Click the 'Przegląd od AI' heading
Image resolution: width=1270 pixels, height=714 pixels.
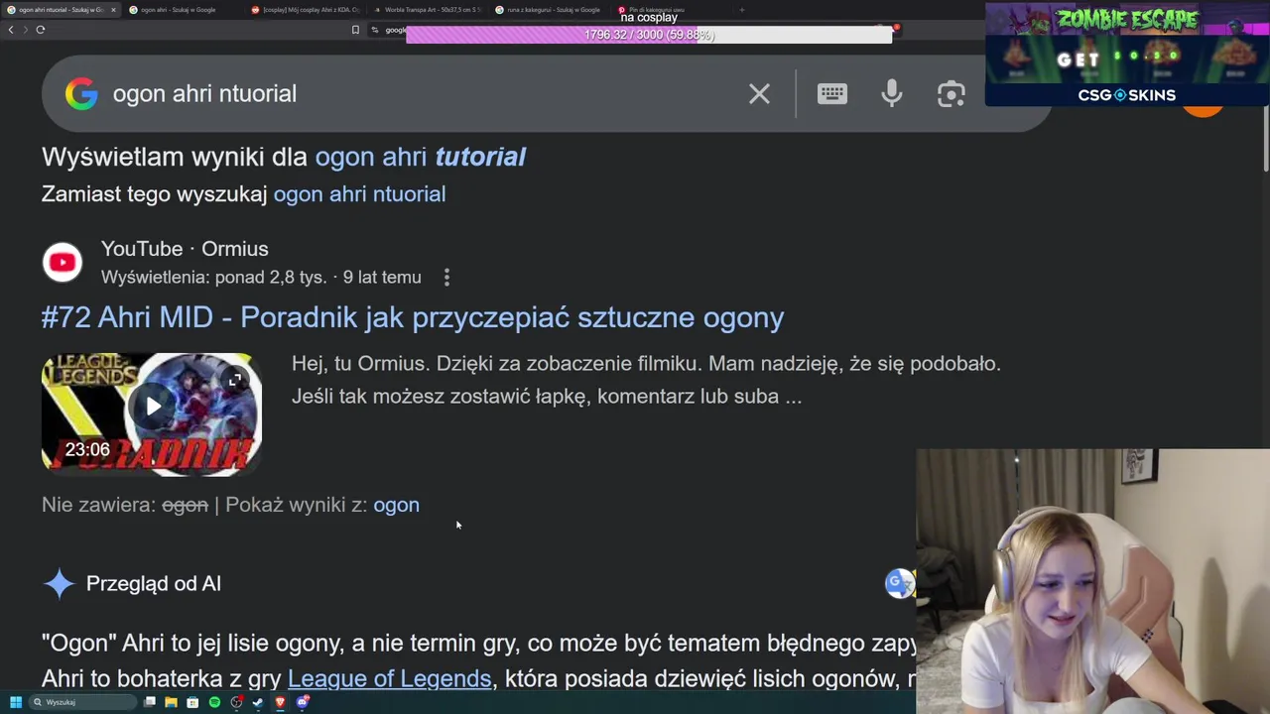coord(154,584)
